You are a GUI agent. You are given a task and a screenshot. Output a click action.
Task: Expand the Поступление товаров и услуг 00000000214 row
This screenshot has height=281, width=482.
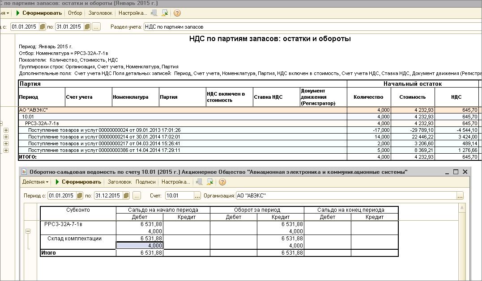point(6,137)
